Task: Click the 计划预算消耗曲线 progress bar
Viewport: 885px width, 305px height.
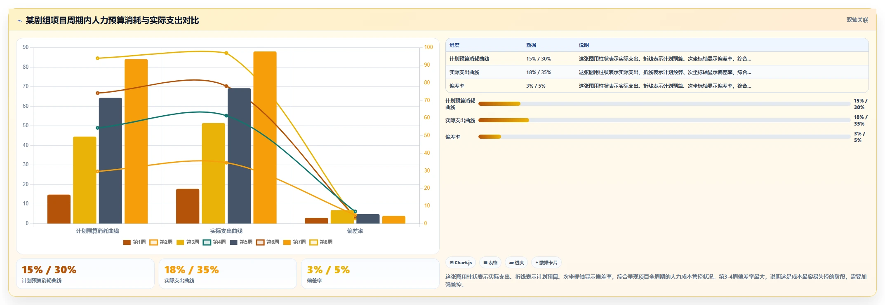Action: (664, 104)
